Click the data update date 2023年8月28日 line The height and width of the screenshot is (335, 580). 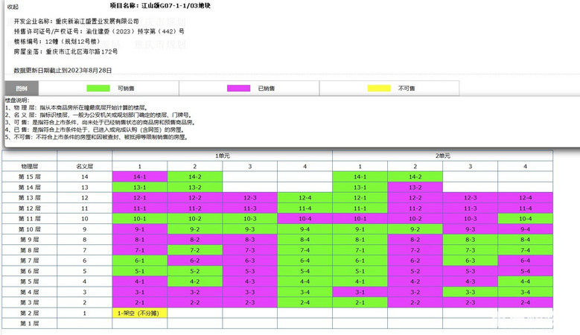pos(63,70)
